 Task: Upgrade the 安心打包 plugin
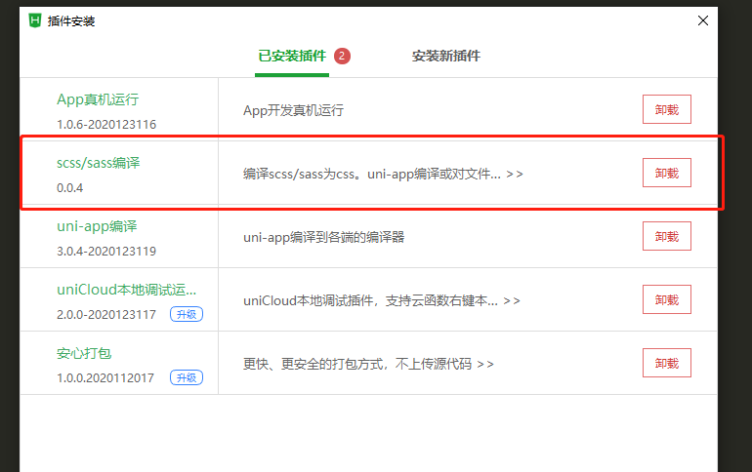tap(187, 377)
